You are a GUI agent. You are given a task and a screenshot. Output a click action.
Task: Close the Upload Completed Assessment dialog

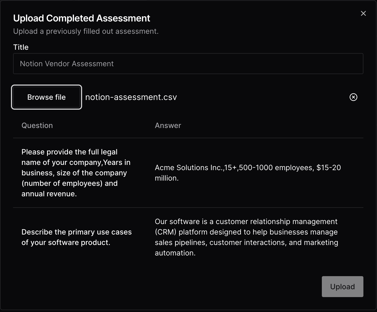coord(363,13)
